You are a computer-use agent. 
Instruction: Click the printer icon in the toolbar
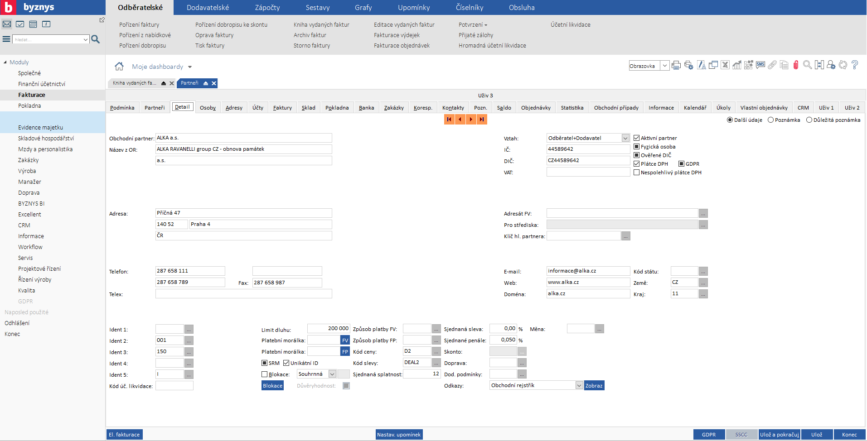pos(676,65)
